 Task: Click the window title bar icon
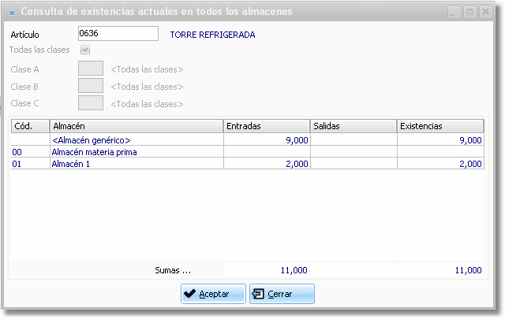[x=11, y=12]
